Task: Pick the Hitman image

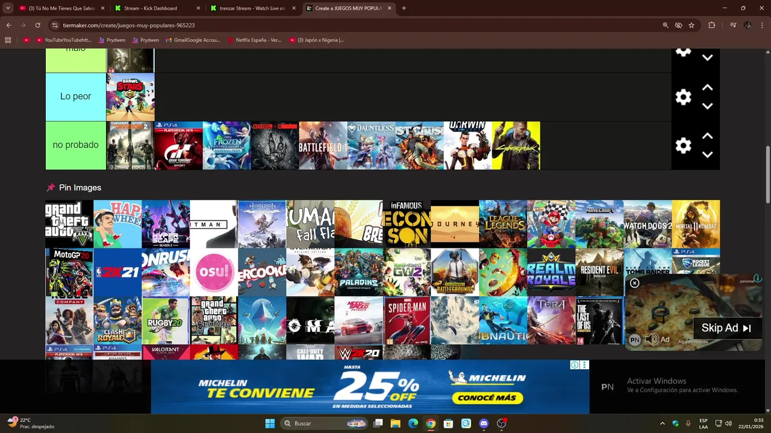Action: (x=214, y=224)
